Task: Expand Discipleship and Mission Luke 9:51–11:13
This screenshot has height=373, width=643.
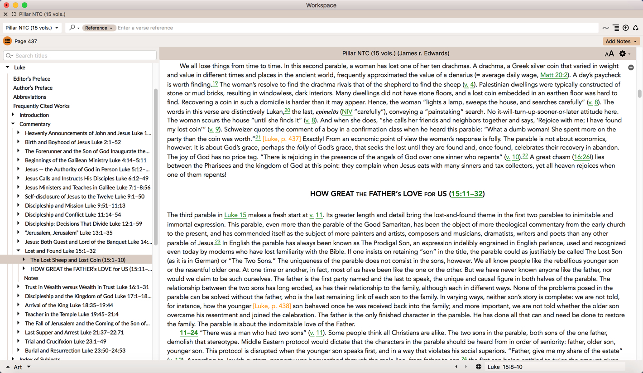Action: pos(19,205)
